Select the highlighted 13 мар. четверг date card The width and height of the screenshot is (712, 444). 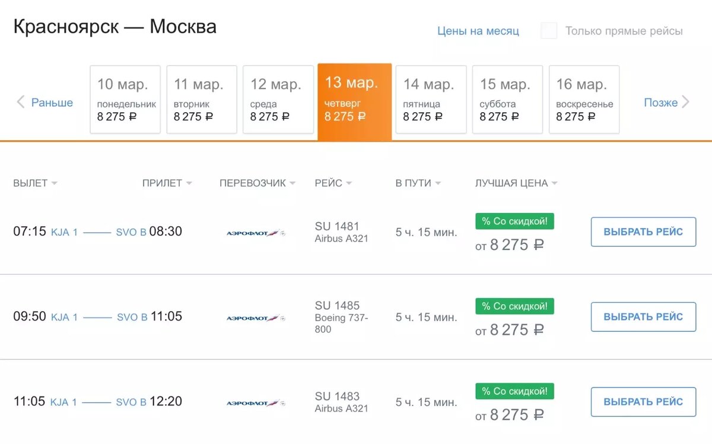(354, 99)
